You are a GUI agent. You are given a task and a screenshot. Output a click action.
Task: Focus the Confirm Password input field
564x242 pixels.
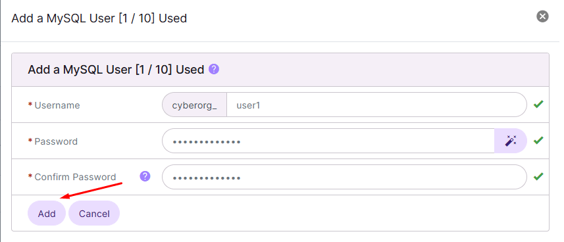(345, 177)
